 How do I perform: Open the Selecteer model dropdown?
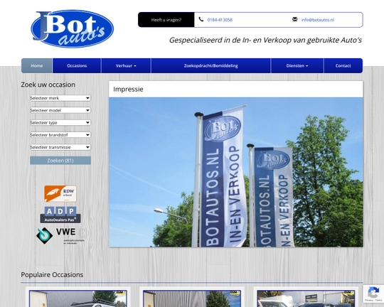point(60,110)
